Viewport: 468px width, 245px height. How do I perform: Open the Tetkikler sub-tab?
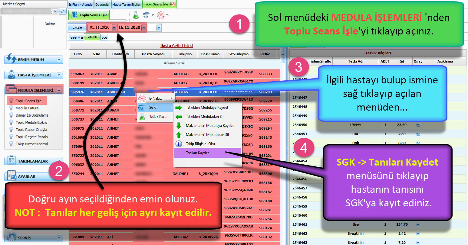pos(92,37)
